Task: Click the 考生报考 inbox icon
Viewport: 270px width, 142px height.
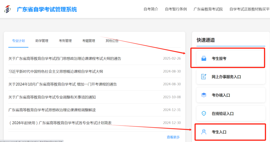Action: 204,58
